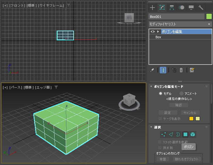Open the Display panel tab

191,8
